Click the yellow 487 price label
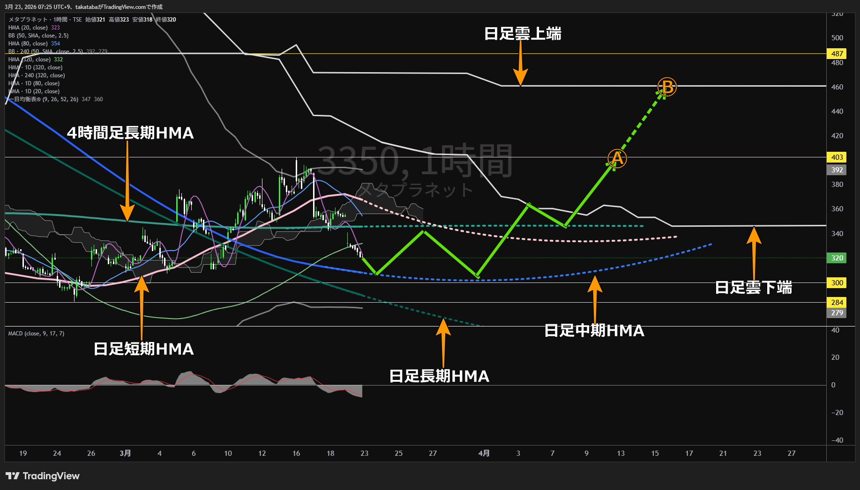 click(x=837, y=54)
